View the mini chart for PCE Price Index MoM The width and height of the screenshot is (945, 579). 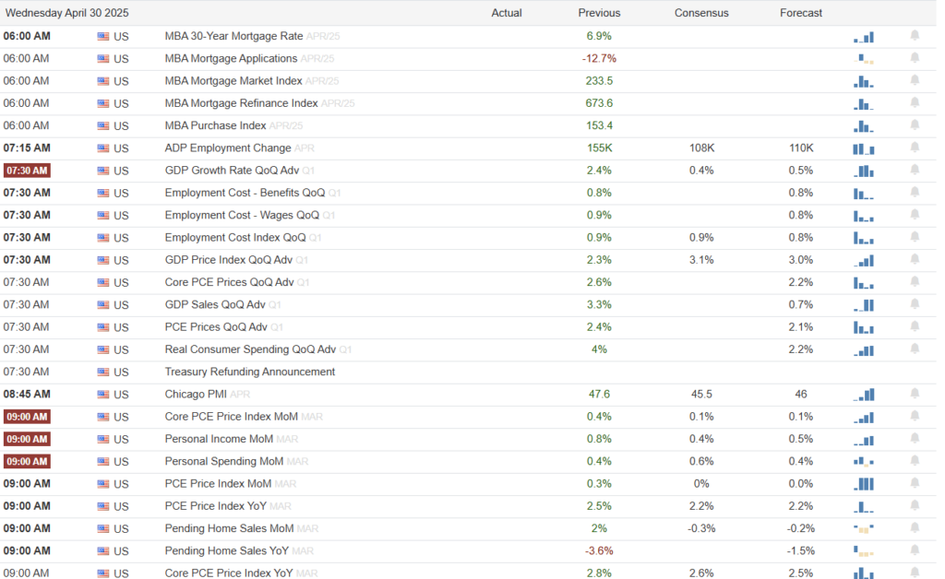(x=864, y=484)
